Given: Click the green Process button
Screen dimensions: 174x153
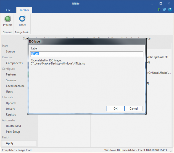Looking at the screenshot, I should point(7,21).
